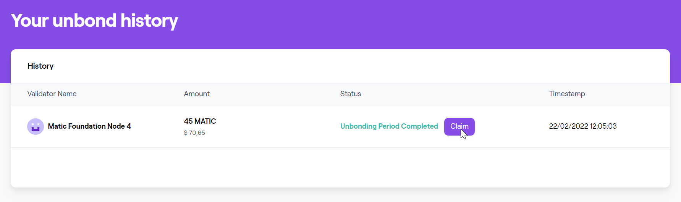The height and width of the screenshot is (202, 681).
Task: Select the Status column header
Action: pos(351,94)
